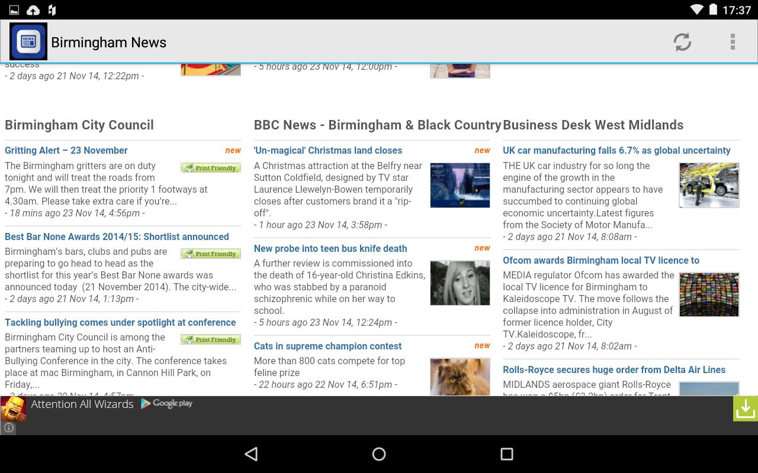This screenshot has height=473, width=758.
Task: Tap '2 days ago 21 Nov 14, 8:08am' timestamp
Action: [570, 237]
